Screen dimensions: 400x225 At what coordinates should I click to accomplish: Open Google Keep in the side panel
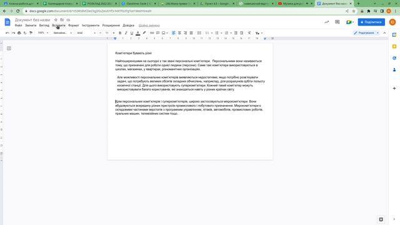click(x=394, y=46)
